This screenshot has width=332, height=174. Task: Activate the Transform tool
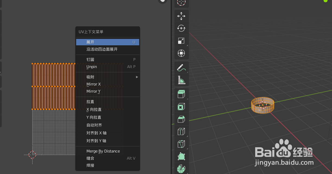[181, 53]
